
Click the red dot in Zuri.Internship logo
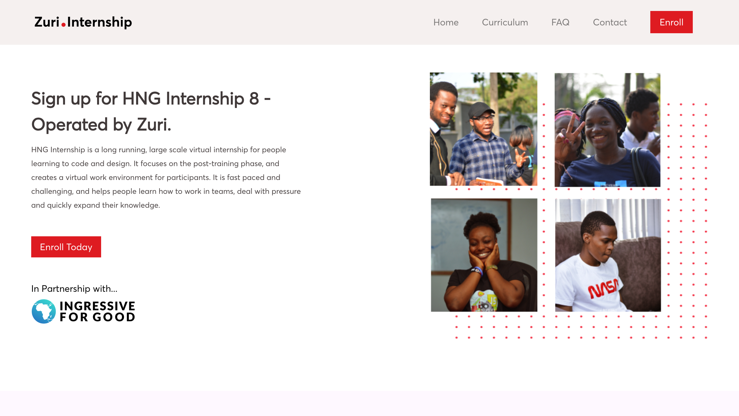point(63,26)
